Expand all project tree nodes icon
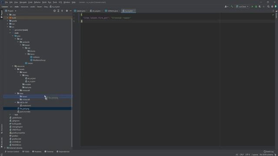This screenshot has width=278, height=156. (58, 11)
